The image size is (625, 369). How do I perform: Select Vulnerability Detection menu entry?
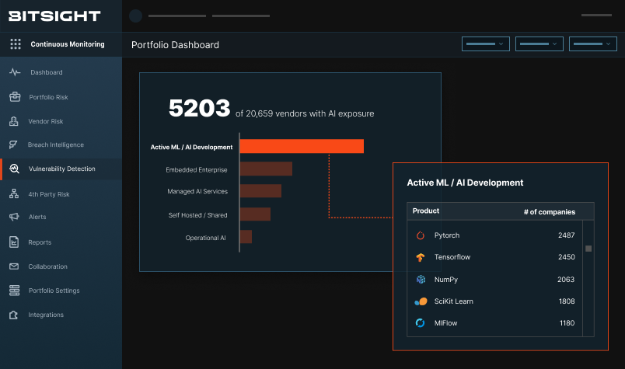point(61,169)
